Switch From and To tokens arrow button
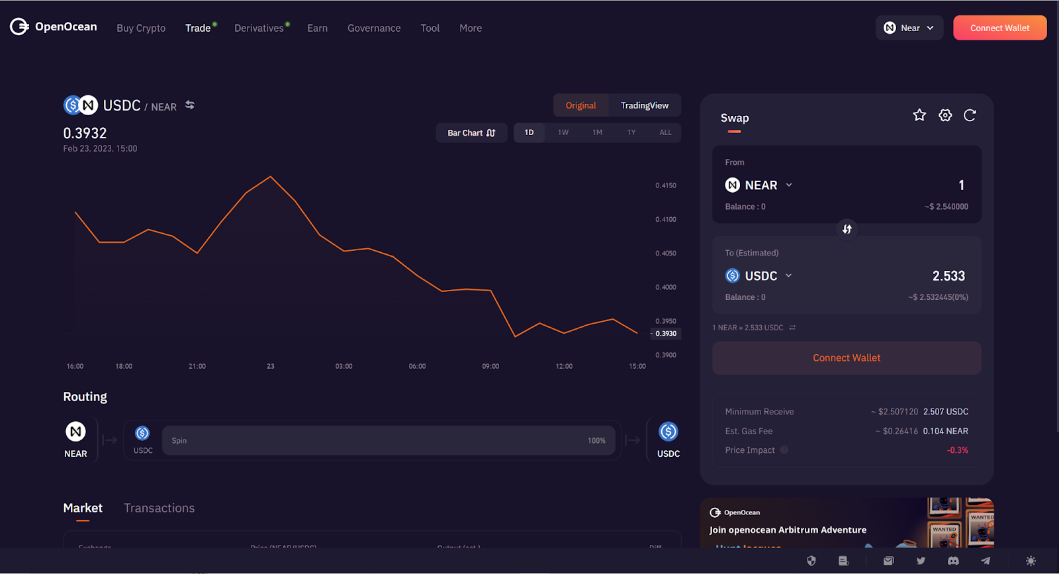 pos(847,229)
